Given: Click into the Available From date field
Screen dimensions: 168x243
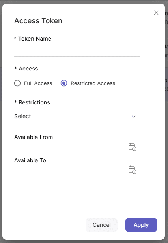Looking at the screenshot, I should click(71, 147).
